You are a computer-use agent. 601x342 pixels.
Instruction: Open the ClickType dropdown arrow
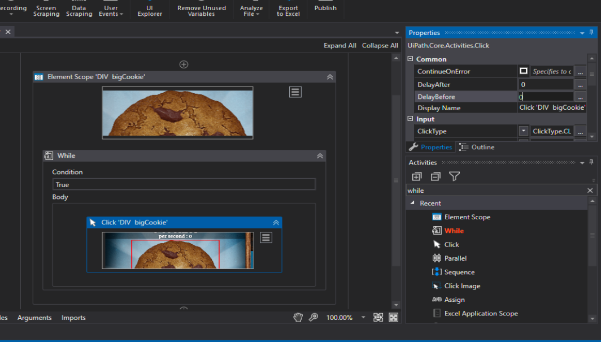pos(524,131)
